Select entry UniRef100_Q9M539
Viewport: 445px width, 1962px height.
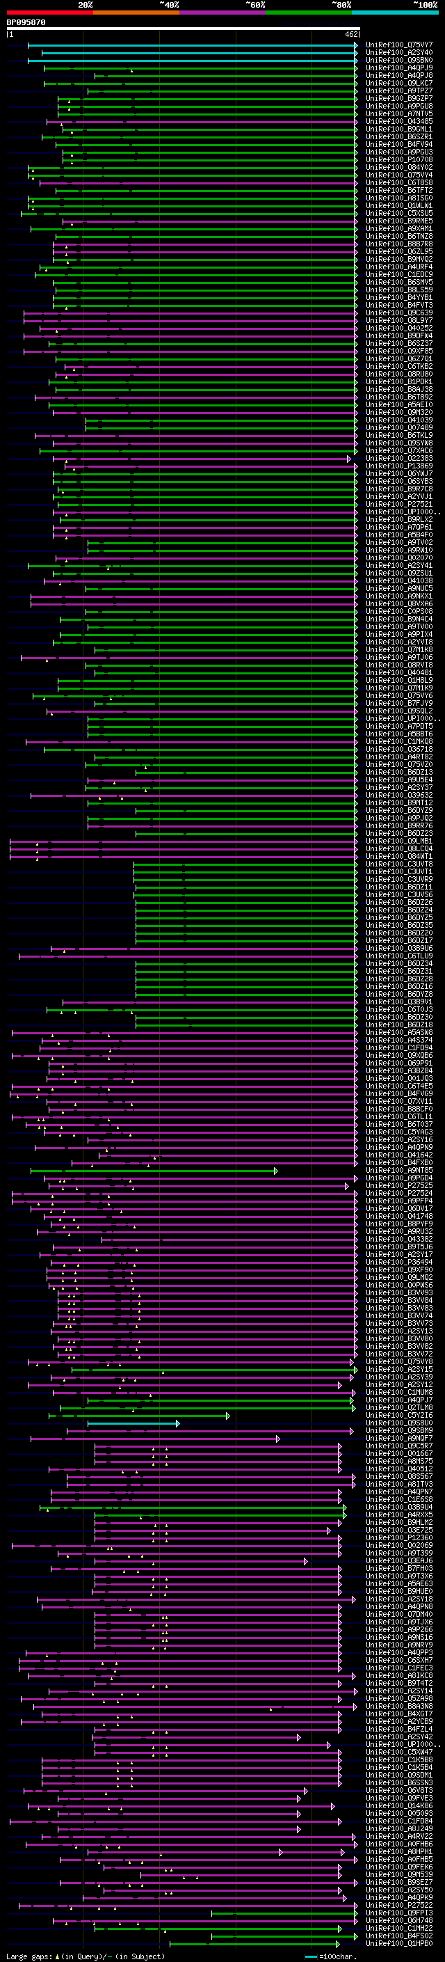coord(399,1875)
